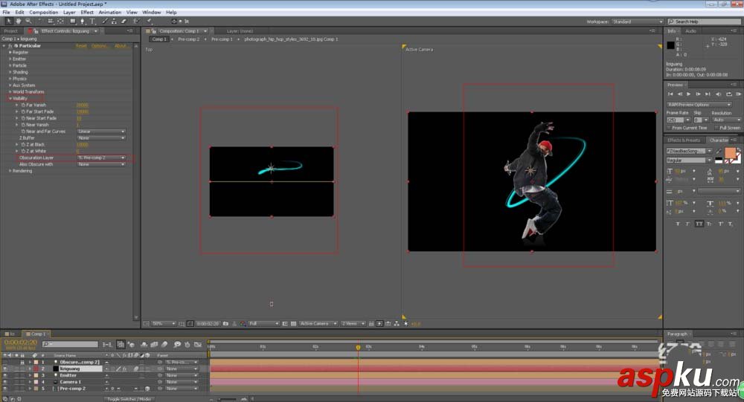This screenshot has width=744, height=402.
Task: Select the Puppet Pin tool
Action: point(150,22)
